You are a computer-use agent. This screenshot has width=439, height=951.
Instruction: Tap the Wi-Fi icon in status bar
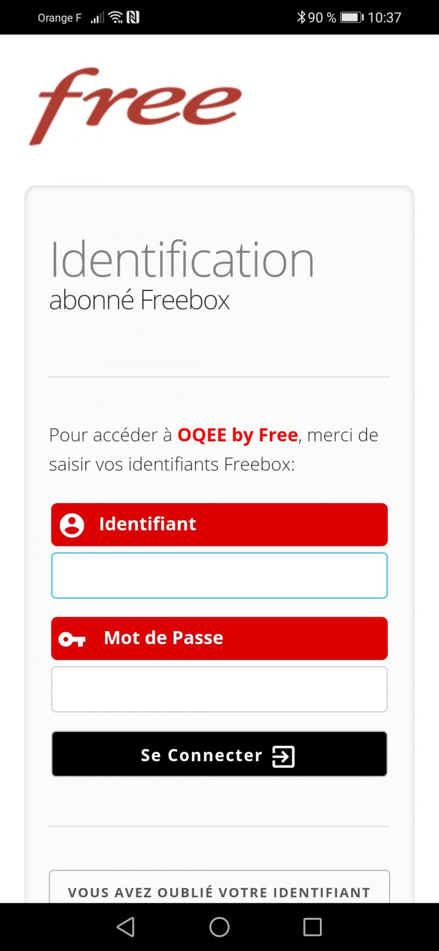point(116,18)
